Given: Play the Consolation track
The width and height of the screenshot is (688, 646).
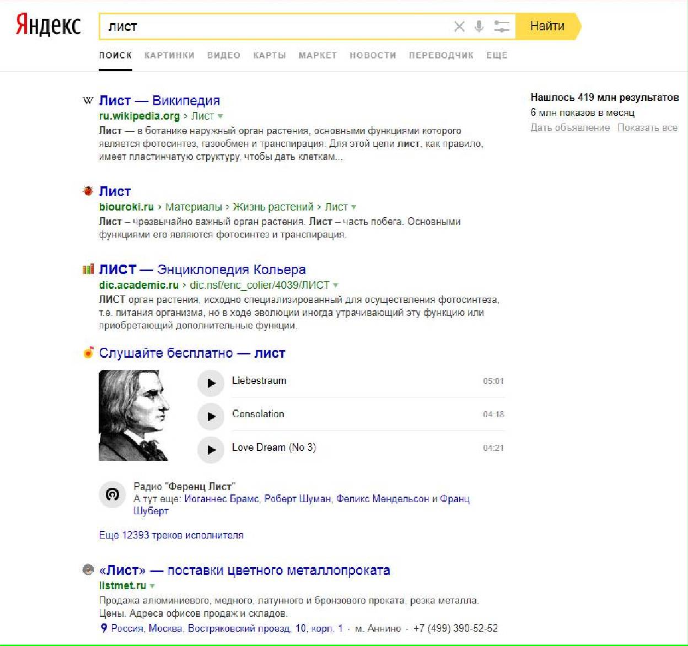Looking at the screenshot, I should (x=211, y=416).
